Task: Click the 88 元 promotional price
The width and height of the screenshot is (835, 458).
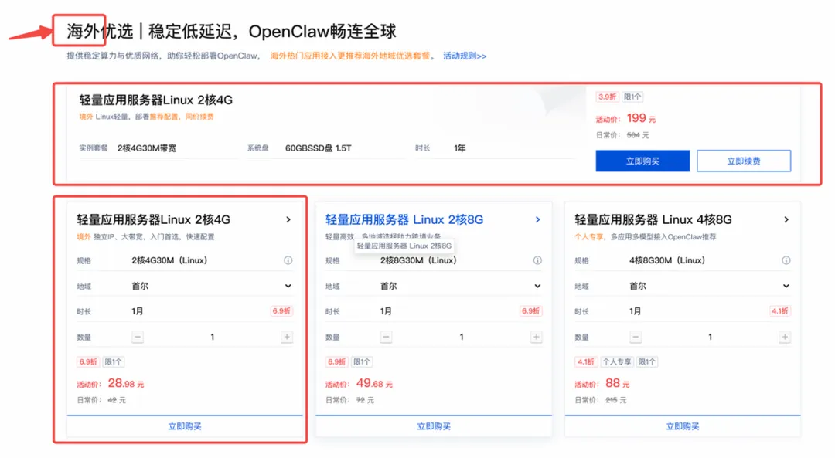Action: point(617,383)
